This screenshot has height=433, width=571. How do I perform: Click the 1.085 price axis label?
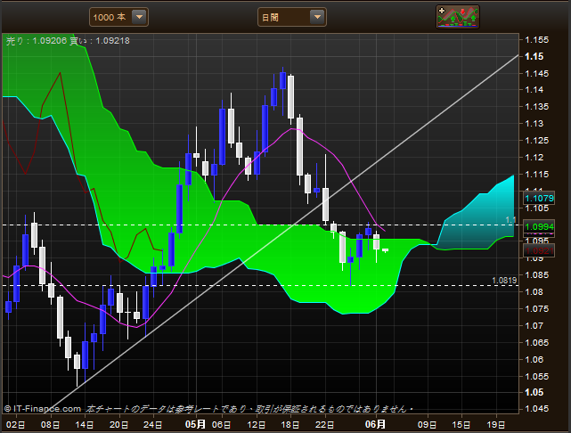tap(537, 275)
